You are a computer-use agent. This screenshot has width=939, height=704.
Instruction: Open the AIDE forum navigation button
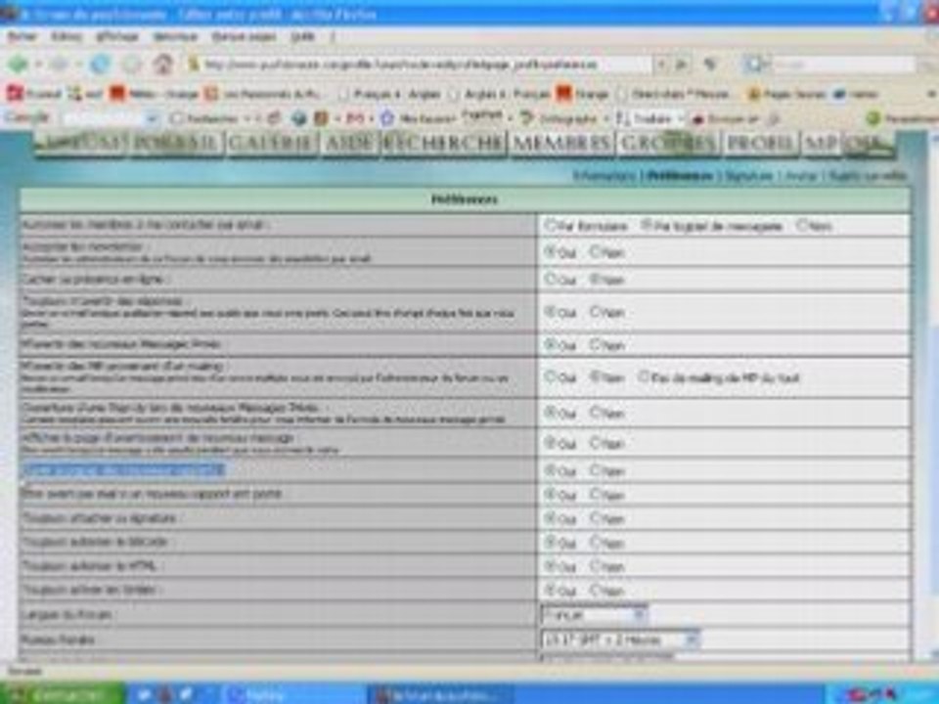coord(349,144)
